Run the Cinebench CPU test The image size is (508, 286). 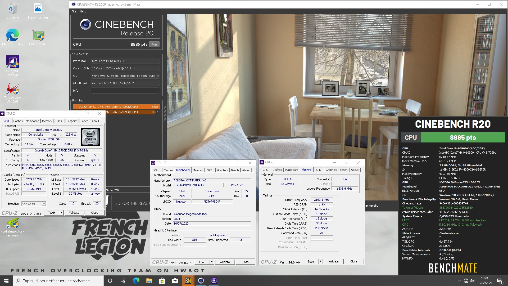[154, 44]
